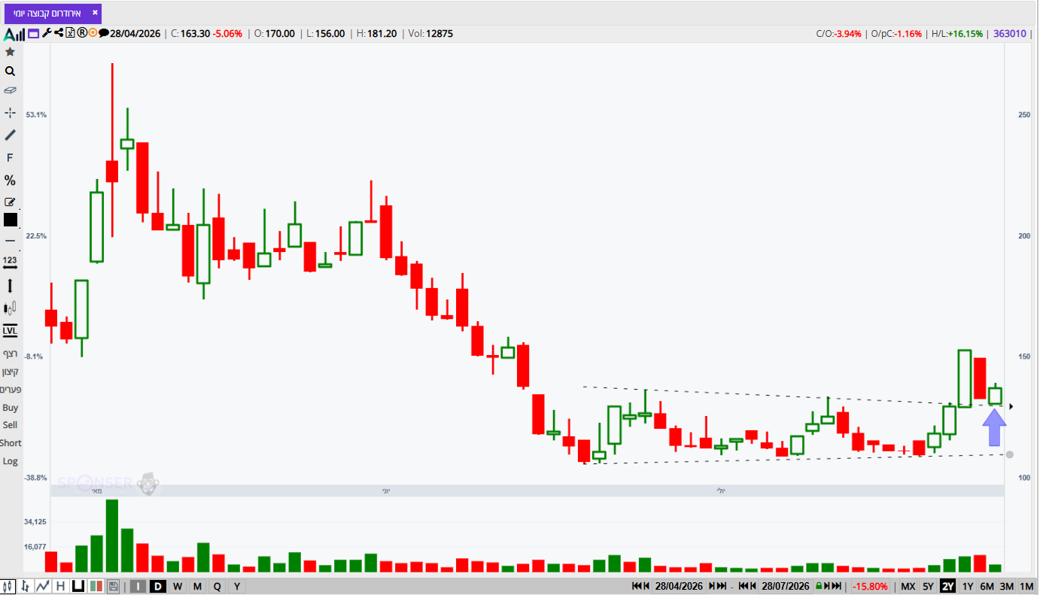
Task: Set chart range to 1M
Action: click(x=1026, y=586)
